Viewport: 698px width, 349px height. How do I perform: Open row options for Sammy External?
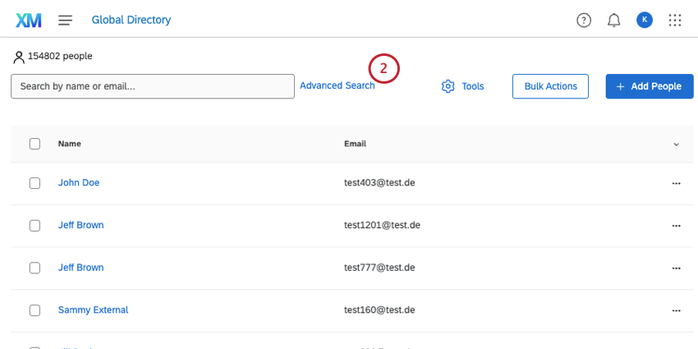[x=676, y=310]
